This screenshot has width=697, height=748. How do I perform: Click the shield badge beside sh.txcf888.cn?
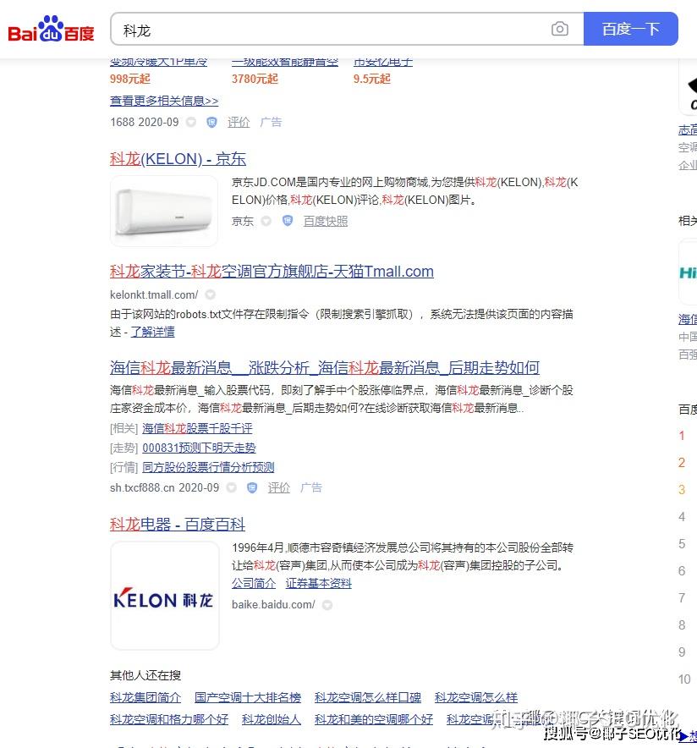[252, 487]
